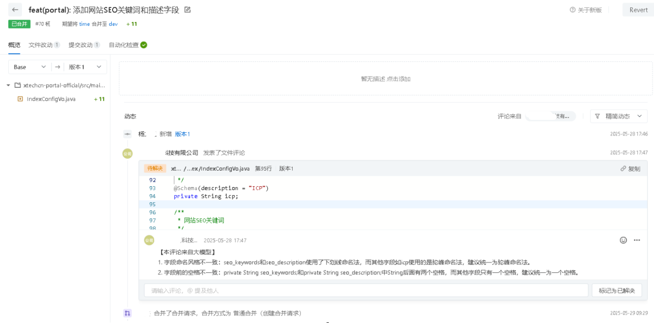Viewport: 654px width, 323px height.
Task: Click the reviewer avatar beside 发表了文件评论
Action: pyautogui.click(x=127, y=153)
